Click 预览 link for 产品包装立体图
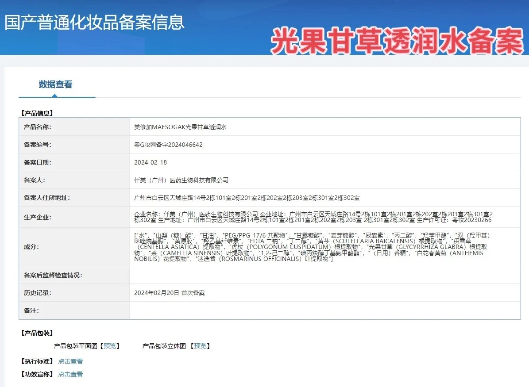Screen dimensions: 529x387 pos(200,346)
